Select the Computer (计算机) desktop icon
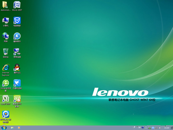 click(6, 21)
